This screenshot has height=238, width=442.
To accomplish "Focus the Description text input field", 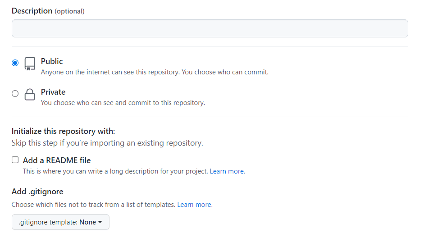I will click(x=210, y=28).
